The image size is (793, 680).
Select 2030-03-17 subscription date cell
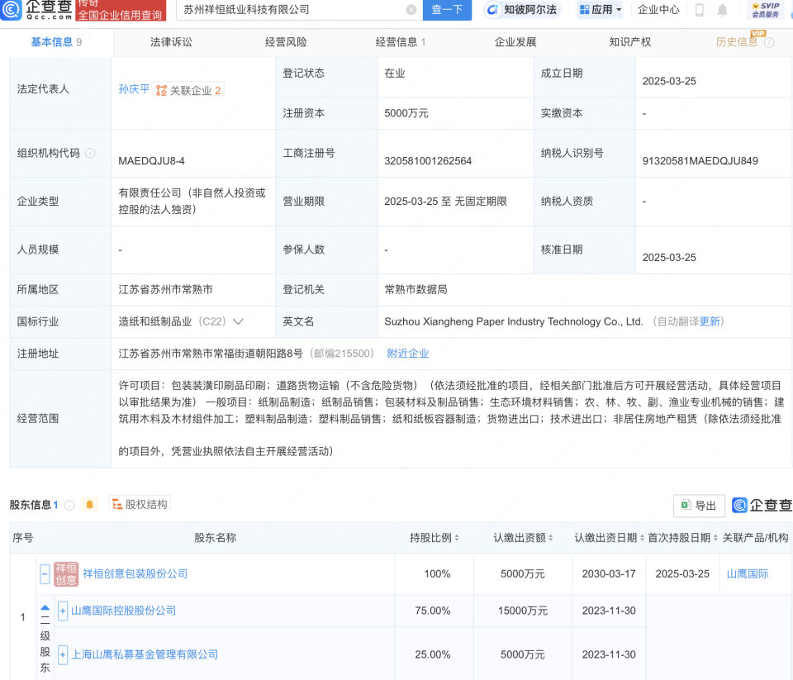(609, 573)
